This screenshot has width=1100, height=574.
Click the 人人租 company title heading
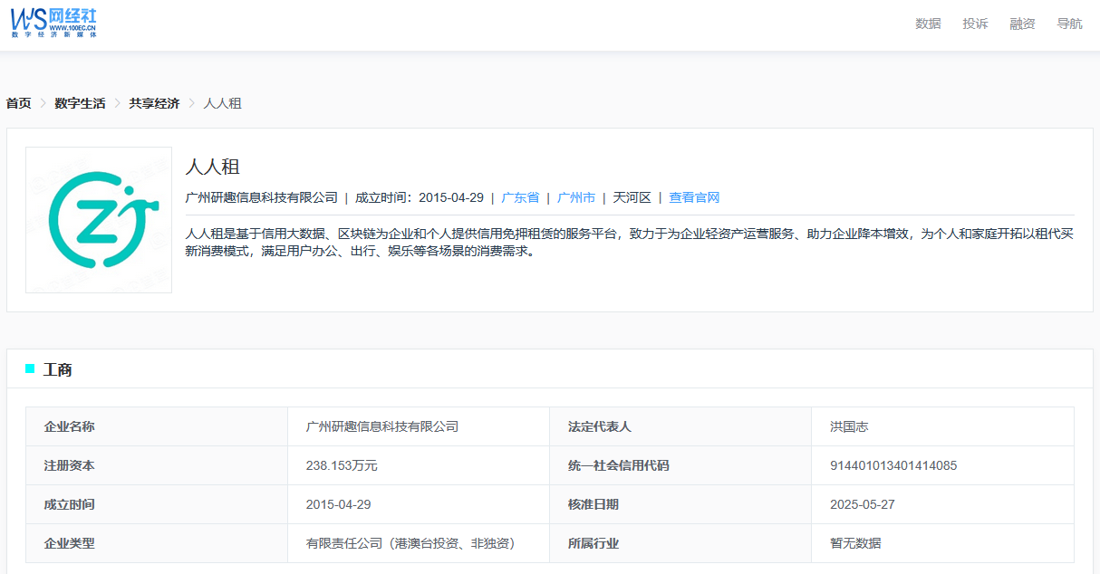pos(212,167)
